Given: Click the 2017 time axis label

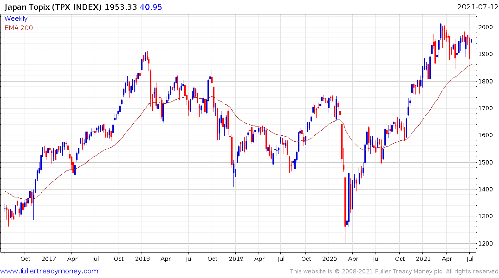Looking at the screenshot, I should tap(48, 259).
